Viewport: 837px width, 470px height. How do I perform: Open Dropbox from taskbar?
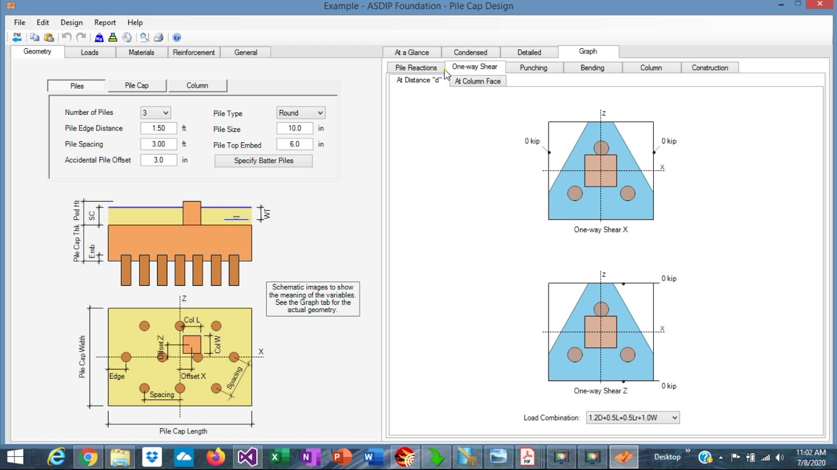coord(152,457)
